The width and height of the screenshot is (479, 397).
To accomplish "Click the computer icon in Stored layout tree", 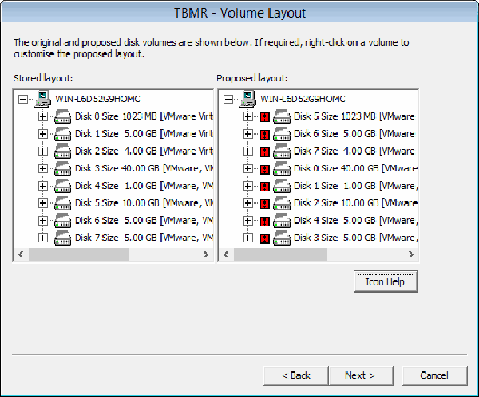I will [x=43, y=99].
